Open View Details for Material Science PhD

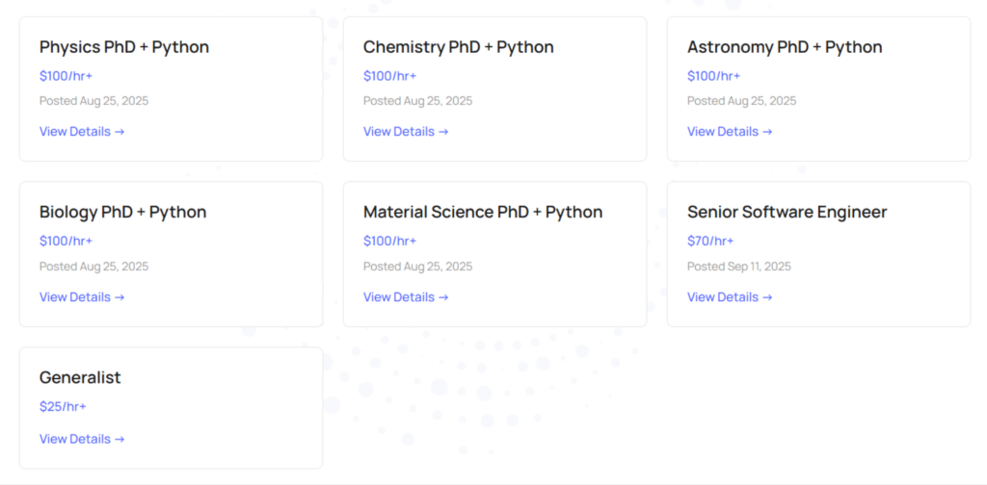click(x=406, y=297)
